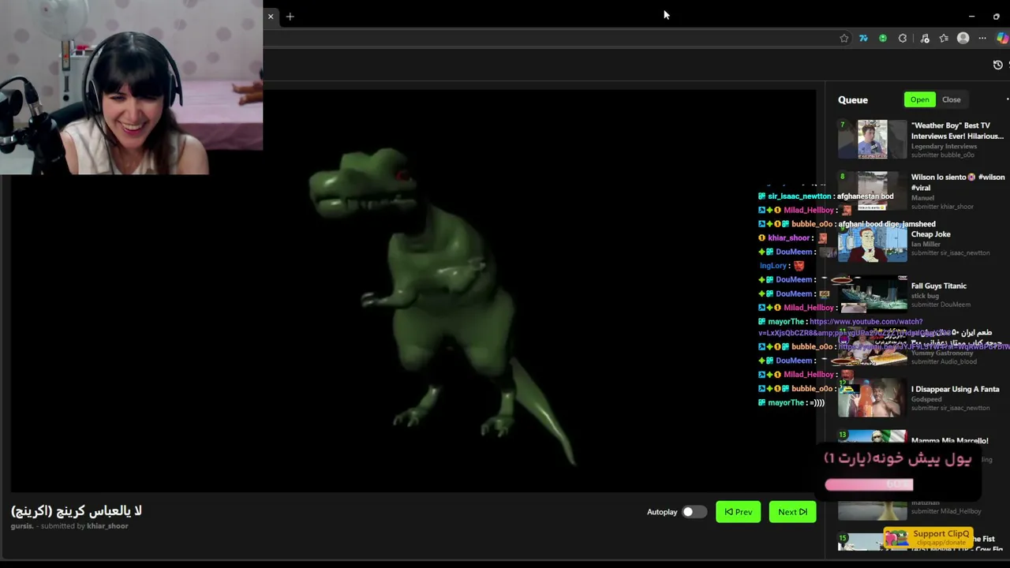Screen dimensions: 1010x568
Task: Skip to the next clip
Action: 792,512
